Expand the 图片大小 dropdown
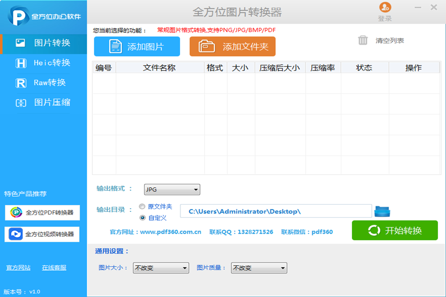This screenshot has height=297, width=446. coord(161,268)
